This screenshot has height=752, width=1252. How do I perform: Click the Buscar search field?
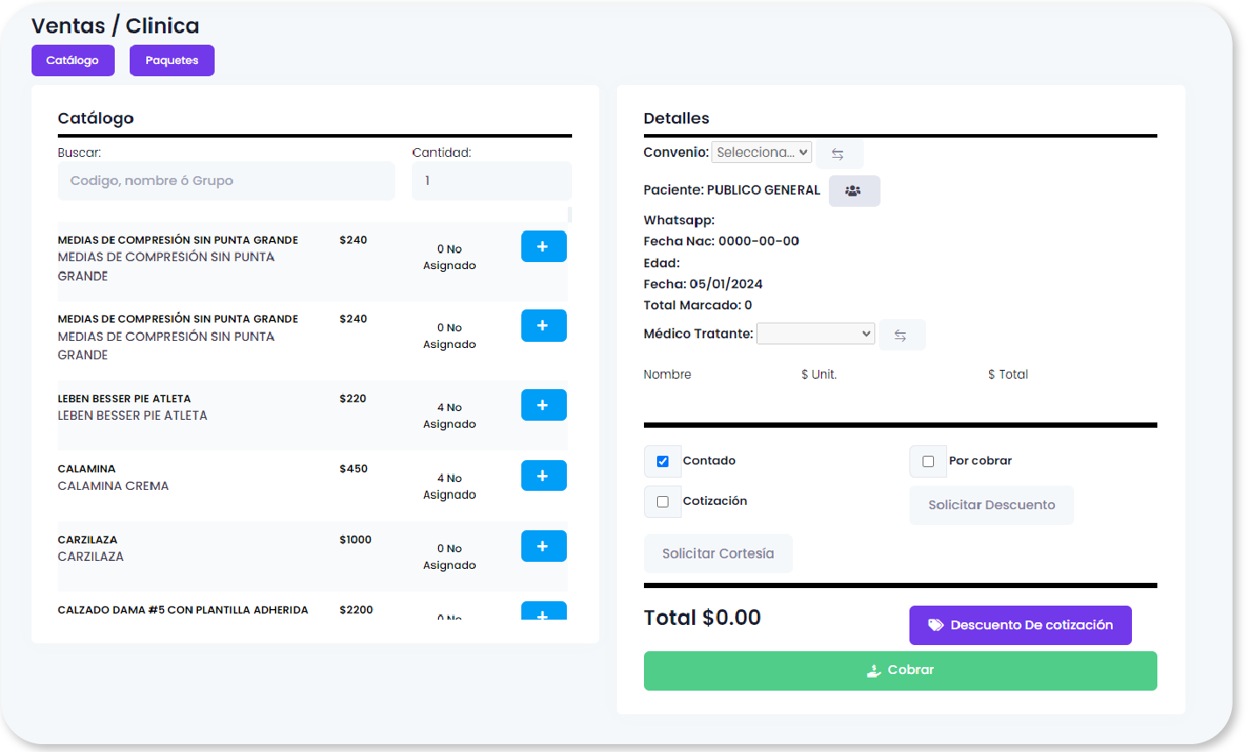pyautogui.click(x=226, y=181)
